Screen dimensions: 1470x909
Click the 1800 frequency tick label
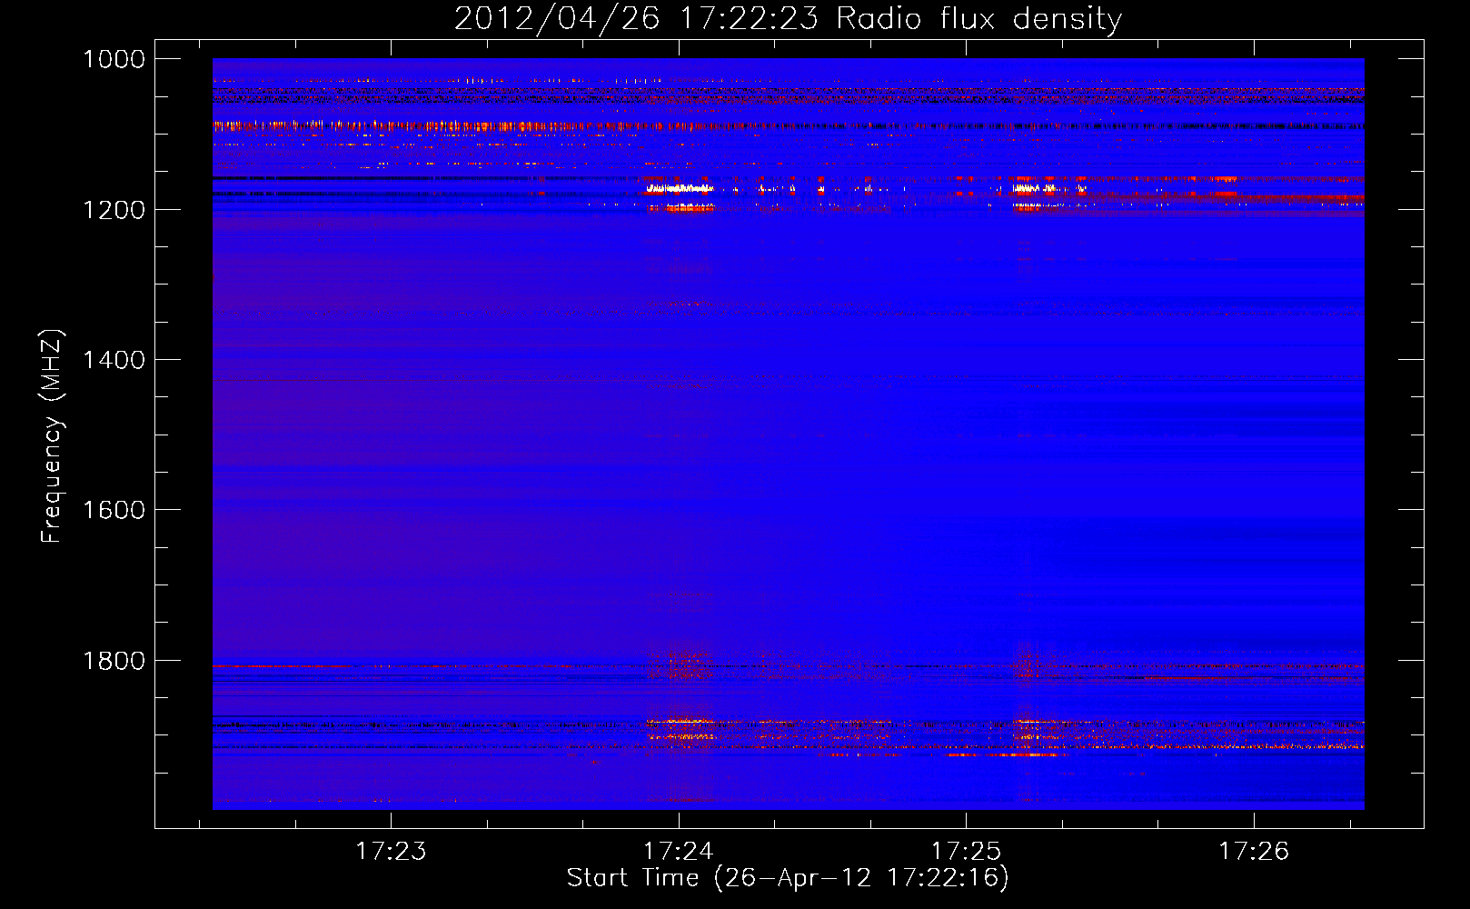click(x=114, y=661)
